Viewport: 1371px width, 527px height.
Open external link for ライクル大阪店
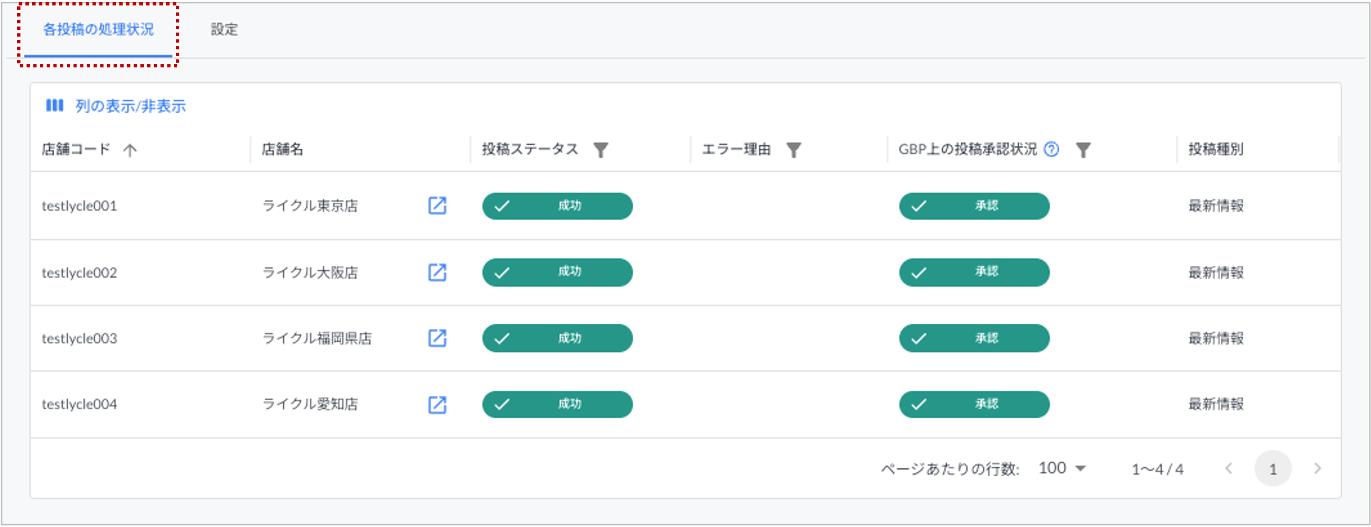pos(438,273)
